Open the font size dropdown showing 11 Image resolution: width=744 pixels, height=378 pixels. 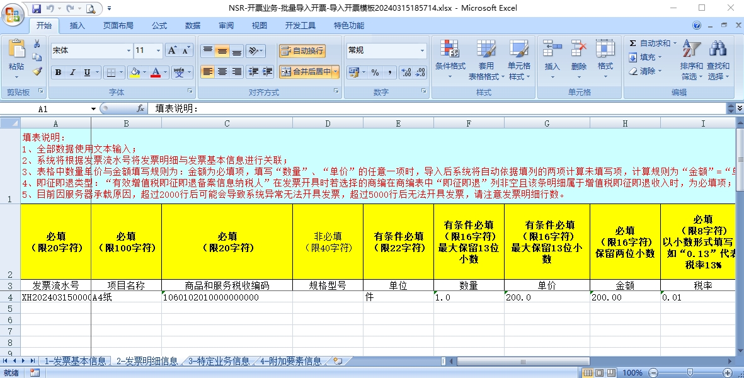coord(145,50)
